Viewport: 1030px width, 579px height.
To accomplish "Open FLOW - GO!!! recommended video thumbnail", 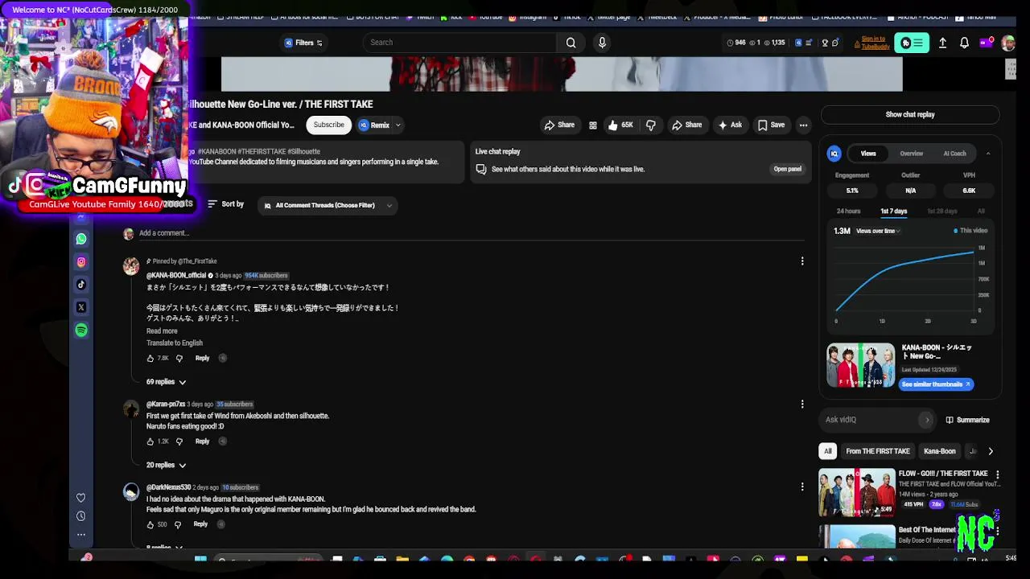I will pyautogui.click(x=856, y=492).
